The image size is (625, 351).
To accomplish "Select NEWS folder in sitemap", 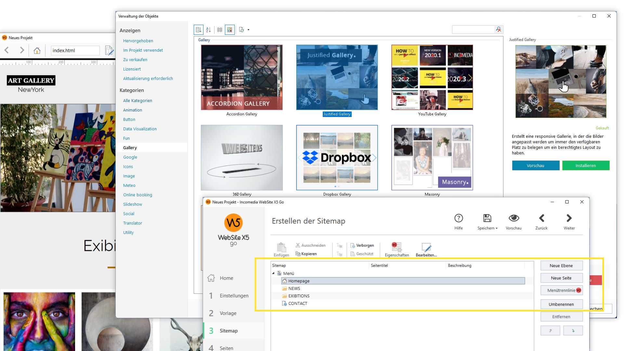I will click(x=294, y=288).
